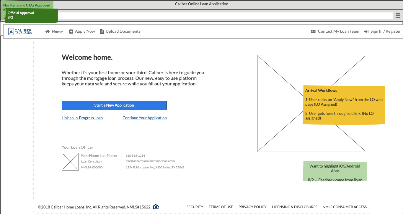Click the browser address bar field

pos(224,16)
